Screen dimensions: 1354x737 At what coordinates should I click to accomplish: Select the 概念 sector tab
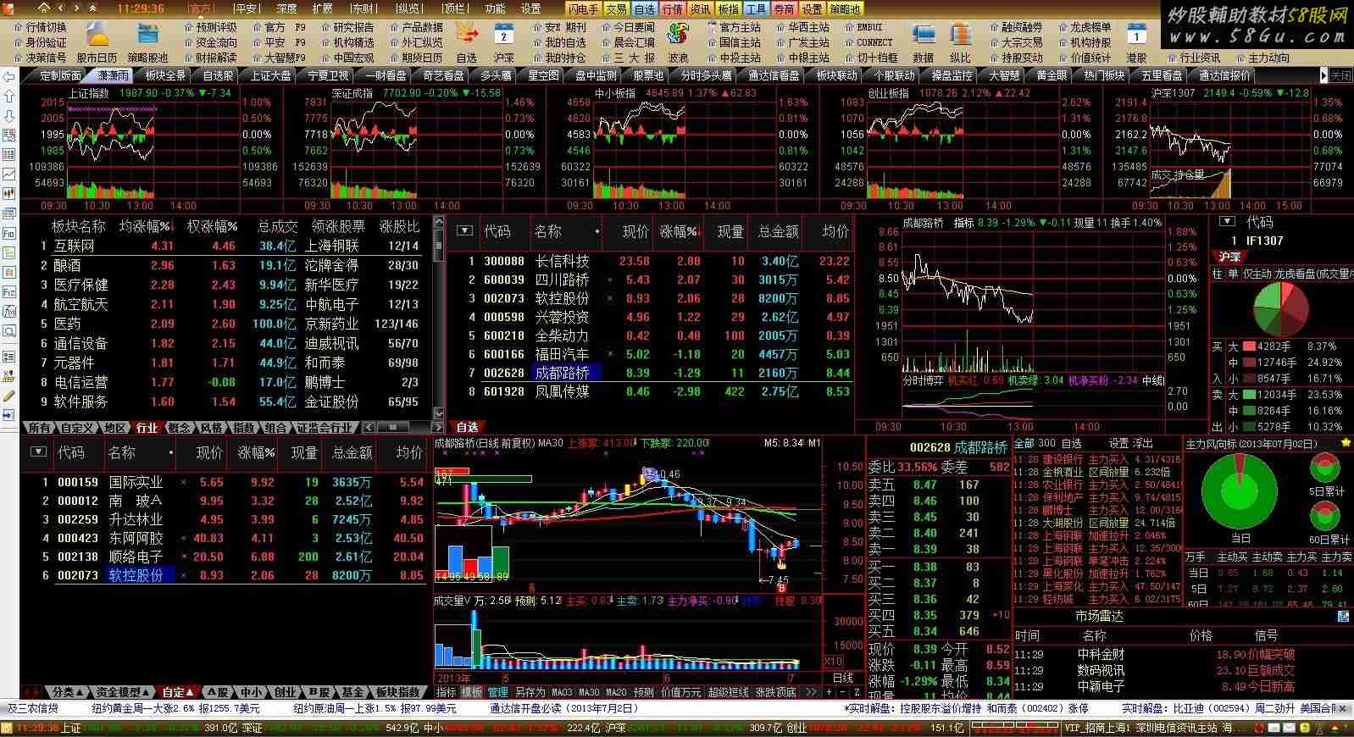180,428
